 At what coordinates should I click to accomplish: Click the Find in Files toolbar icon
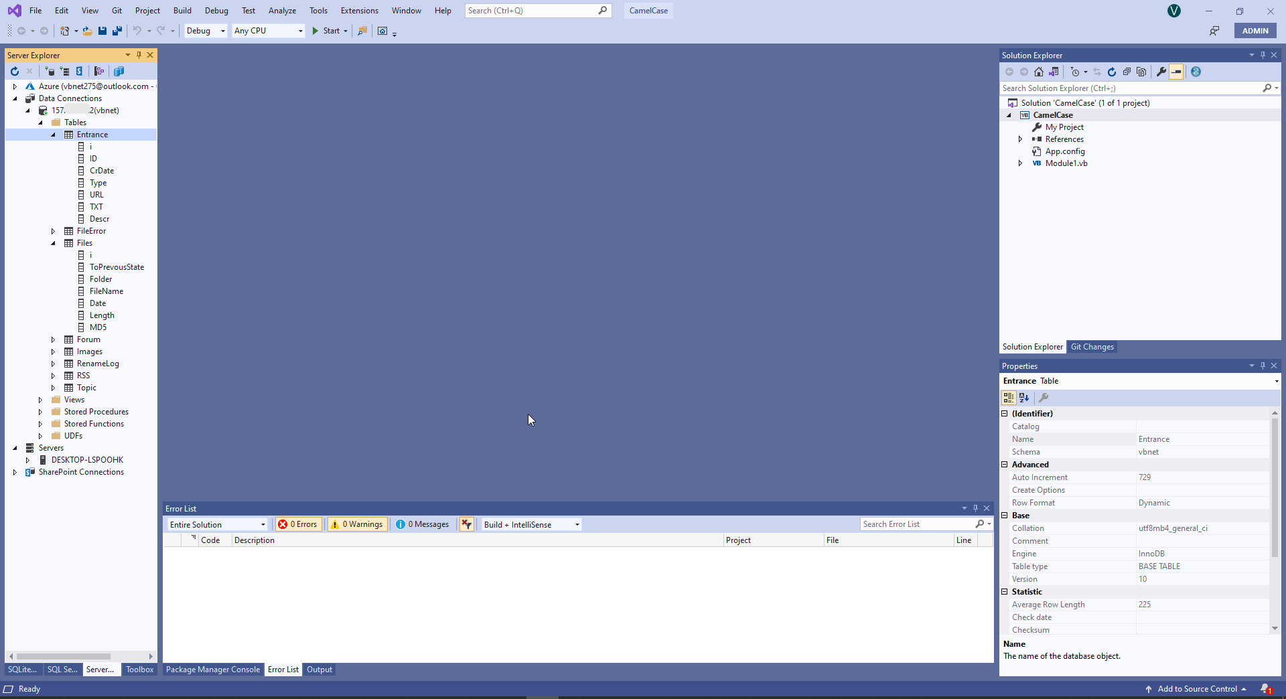[362, 31]
